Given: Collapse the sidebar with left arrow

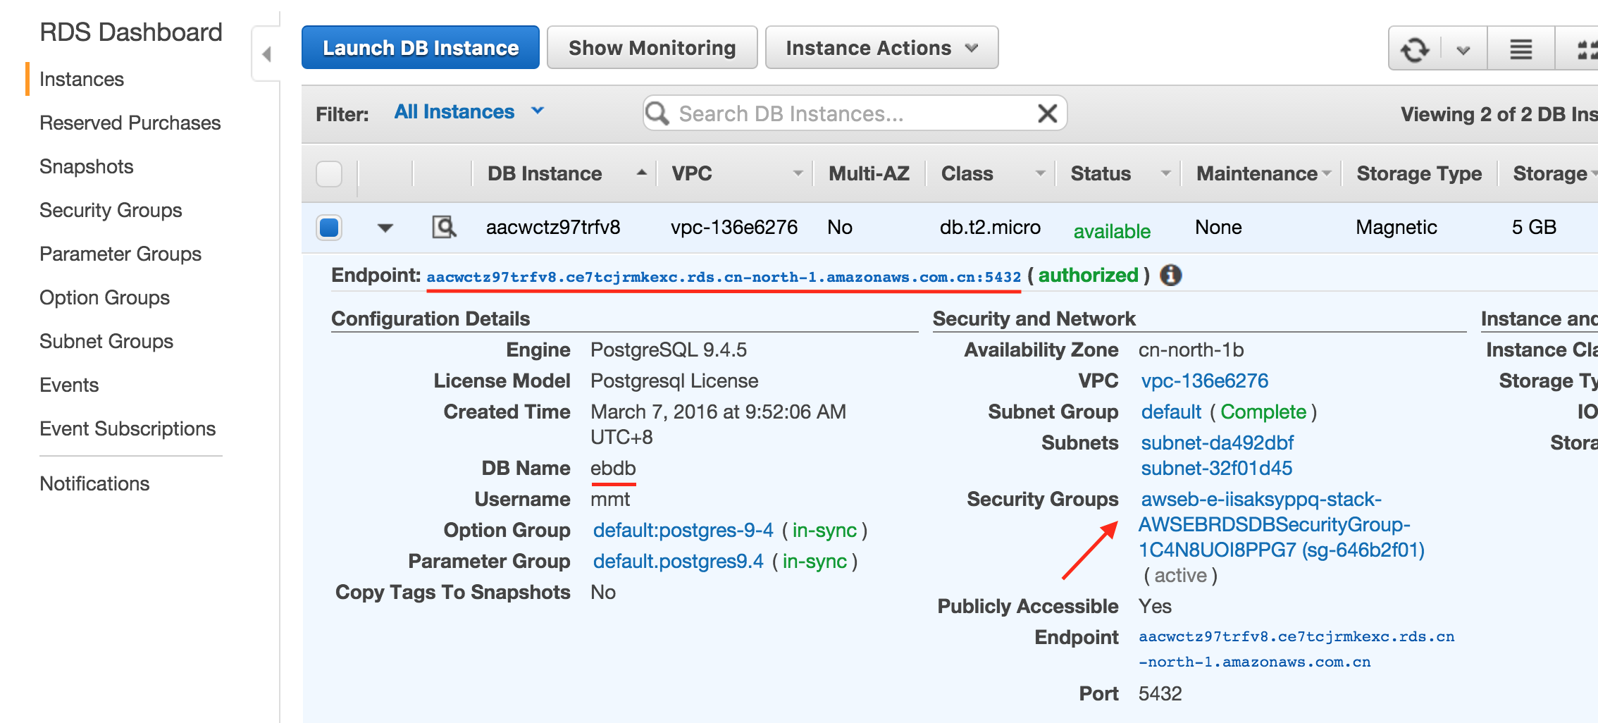Looking at the screenshot, I should click(x=266, y=54).
